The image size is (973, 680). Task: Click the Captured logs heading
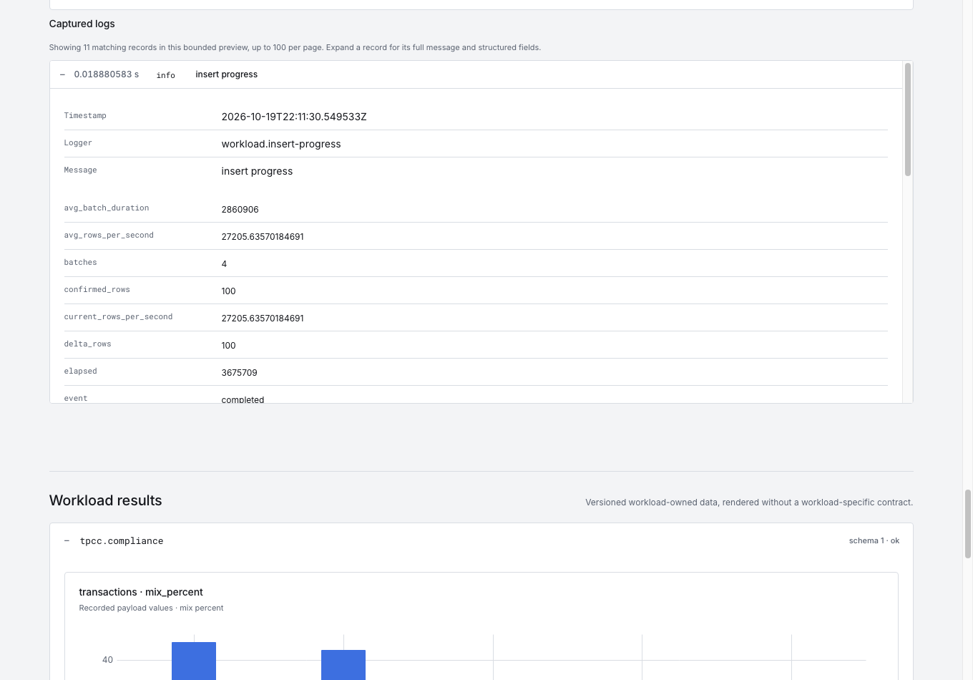pos(82,24)
